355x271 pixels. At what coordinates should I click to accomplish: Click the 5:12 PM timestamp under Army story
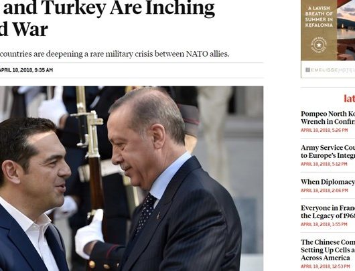click(324, 164)
